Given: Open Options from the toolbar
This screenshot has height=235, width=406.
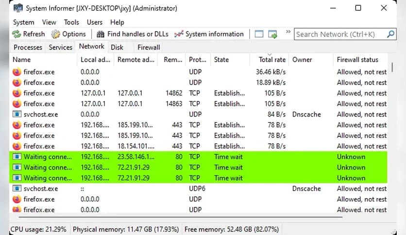Looking at the screenshot, I should (x=68, y=34).
